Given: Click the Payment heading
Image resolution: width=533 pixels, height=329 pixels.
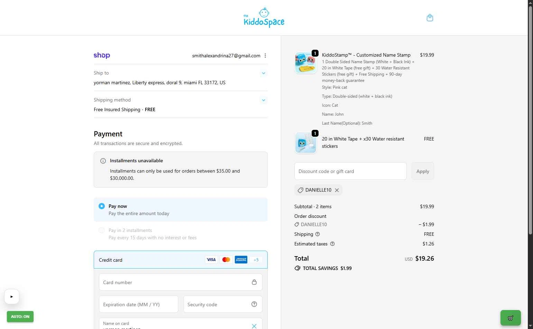Looking at the screenshot, I should 108,134.
